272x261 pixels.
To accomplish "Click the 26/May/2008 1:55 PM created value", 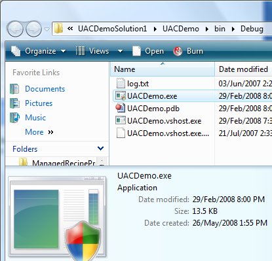I will (230, 223).
